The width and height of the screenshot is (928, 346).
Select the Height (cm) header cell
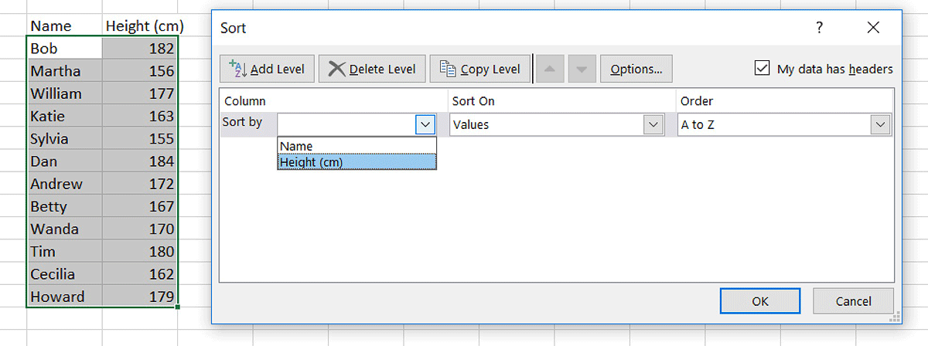[143, 26]
